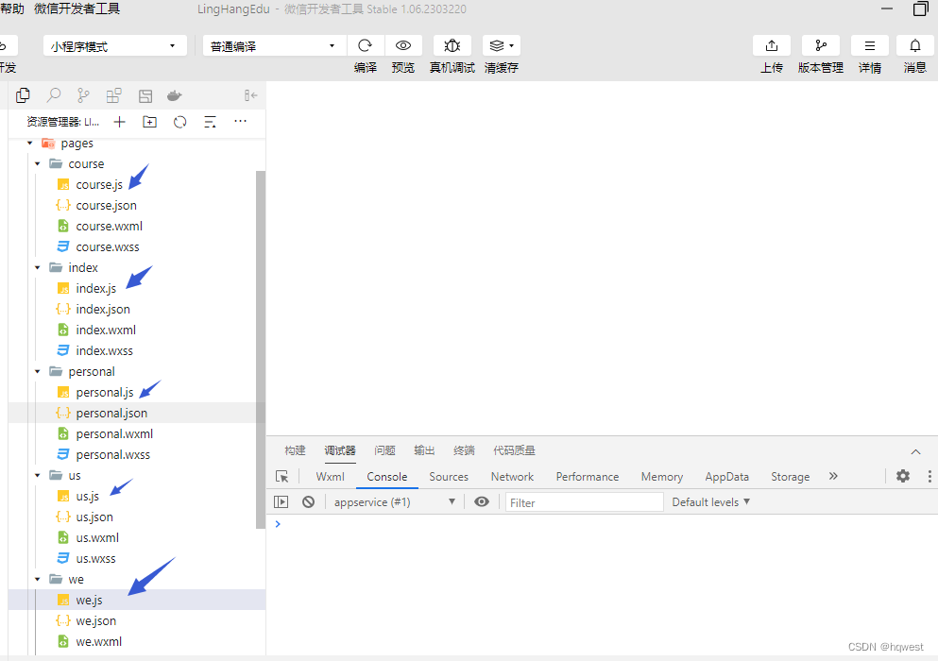Start real-device debugging via bug icon

coord(452,45)
